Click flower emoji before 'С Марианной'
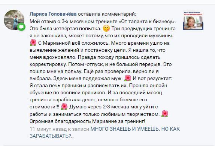This screenshot has height=146, width=215. (x=33, y=42)
